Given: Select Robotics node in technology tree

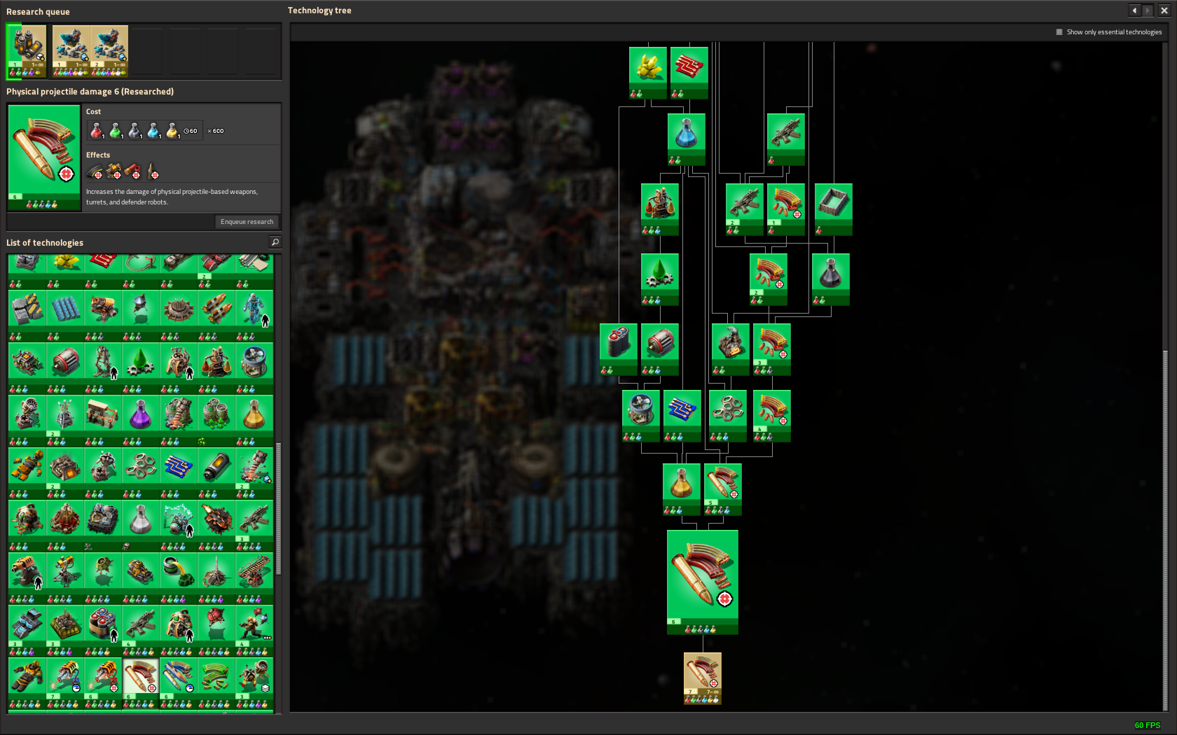Looking at the screenshot, I should [641, 416].
